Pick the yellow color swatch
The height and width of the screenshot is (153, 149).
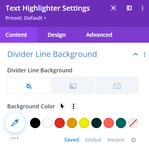[x=84, y=123]
